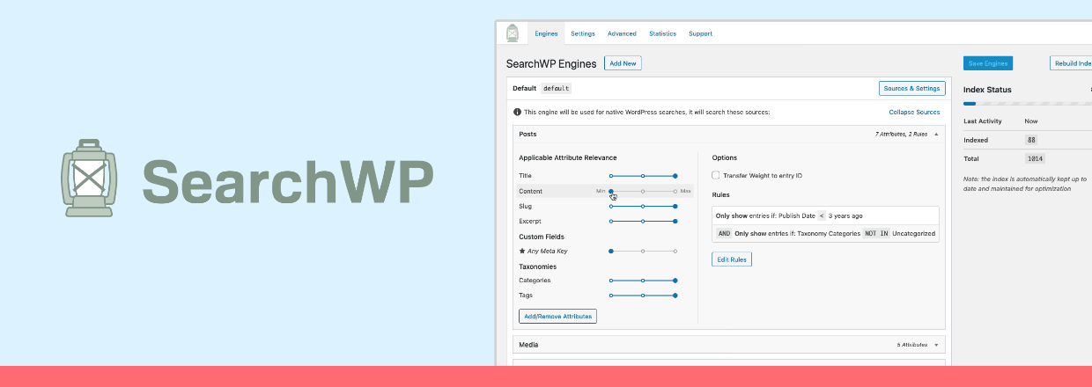Collapse the Posts source panel arrow

click(x=936, y=135)
